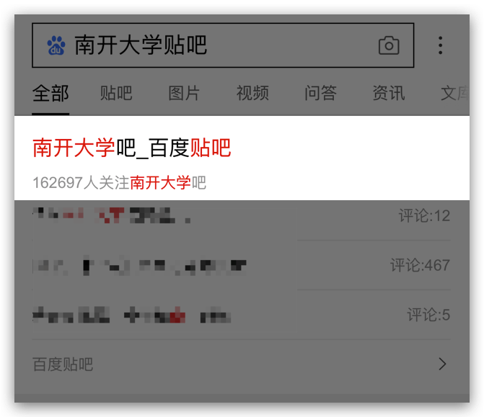Open the partially visible 文库 tab

click(455, 93)
